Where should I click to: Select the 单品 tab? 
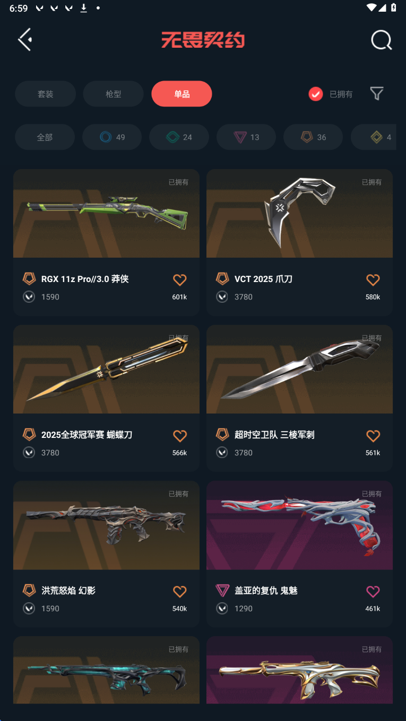click(182, 94)
